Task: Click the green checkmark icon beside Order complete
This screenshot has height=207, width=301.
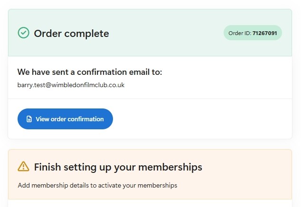Action: [23, 33]
